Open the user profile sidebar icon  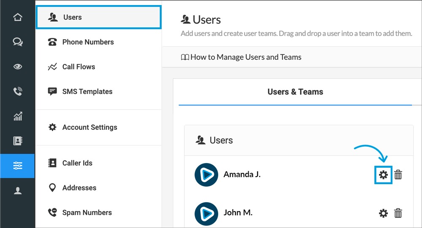17,190
